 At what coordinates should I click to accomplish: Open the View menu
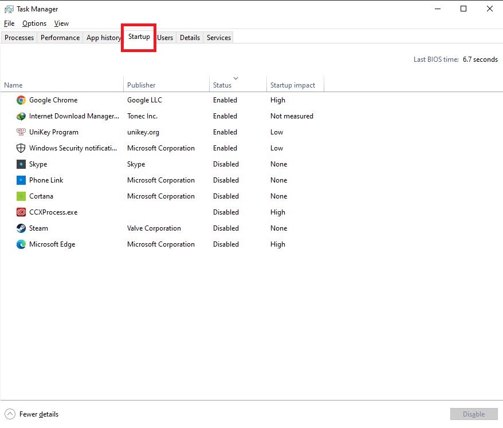(x=61, y=23)
